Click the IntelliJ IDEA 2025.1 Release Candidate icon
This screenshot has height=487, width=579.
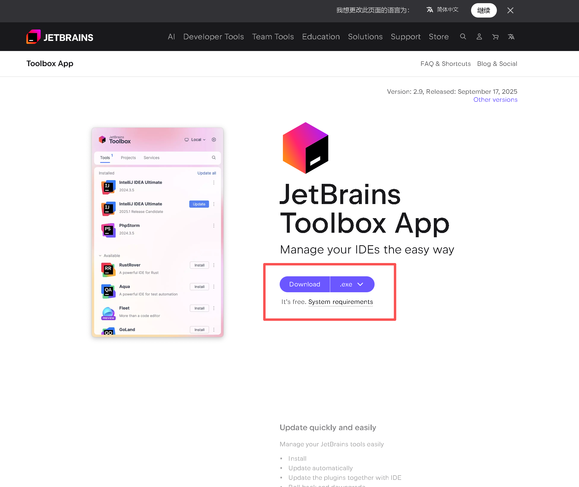click(108, 209)
